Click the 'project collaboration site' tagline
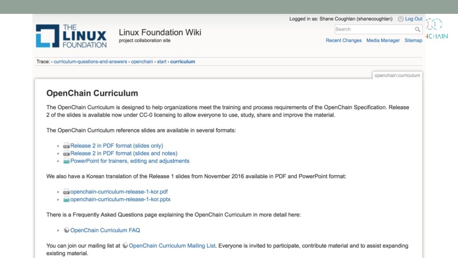This screenshot has width=458, height=258. [145, 40]
